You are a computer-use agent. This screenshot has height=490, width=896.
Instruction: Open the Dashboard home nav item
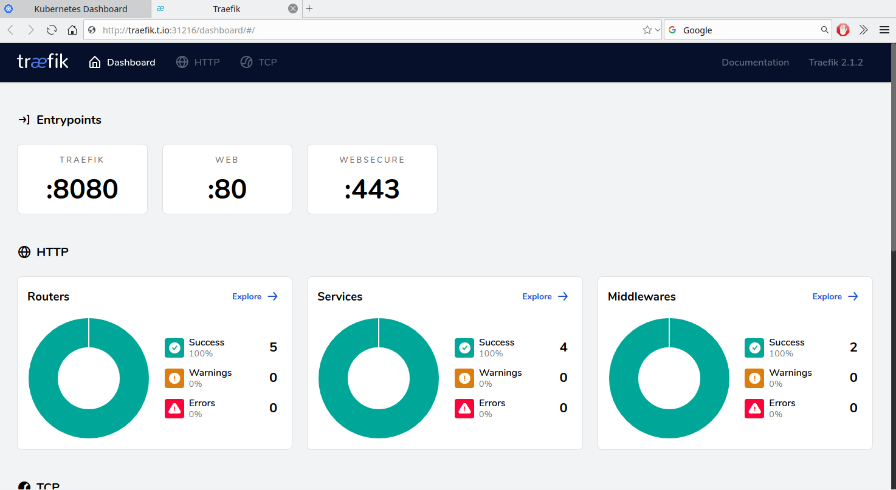pos(122,62)
